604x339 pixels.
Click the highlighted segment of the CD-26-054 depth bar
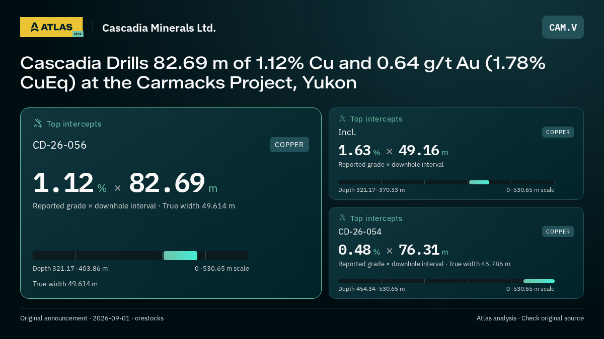[539, 281]
